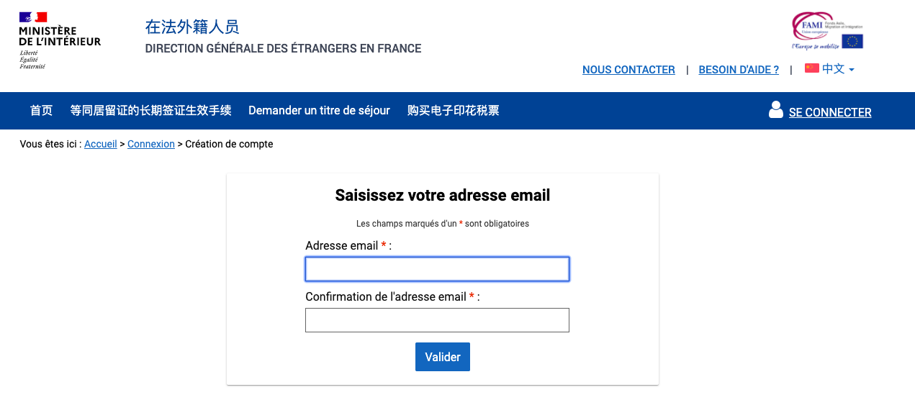915x400 pixels.
Task: Go to Accueil in the breadcrumb
Action: 101,144
